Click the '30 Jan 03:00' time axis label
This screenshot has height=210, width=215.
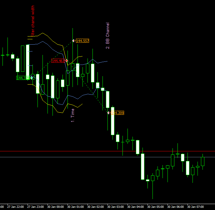coord(116,207)
